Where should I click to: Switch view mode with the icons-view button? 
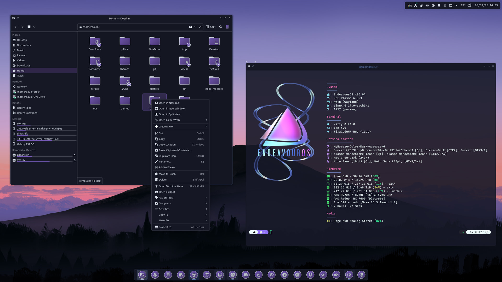coord(29,27)
